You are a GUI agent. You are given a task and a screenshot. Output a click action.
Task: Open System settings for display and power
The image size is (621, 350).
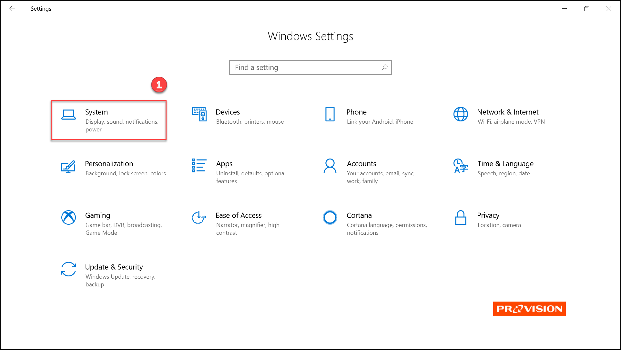(x=108, y=120)
